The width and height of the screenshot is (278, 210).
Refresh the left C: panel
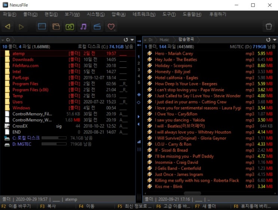[x=126, y=40]
